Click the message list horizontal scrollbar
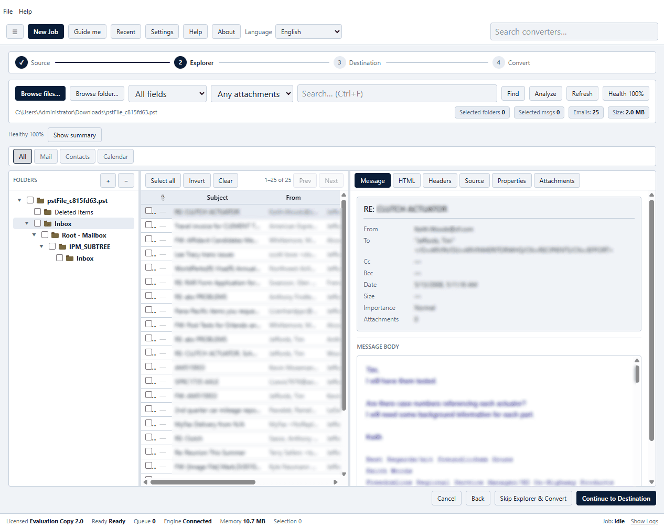The height and width of the screenshot is (528, 664). 203,482
